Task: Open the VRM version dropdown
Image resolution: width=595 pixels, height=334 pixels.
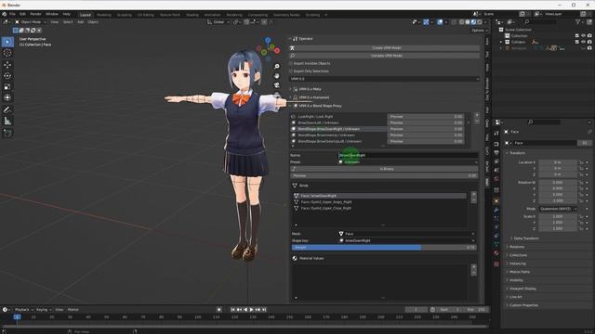Action: click(384, 79)
